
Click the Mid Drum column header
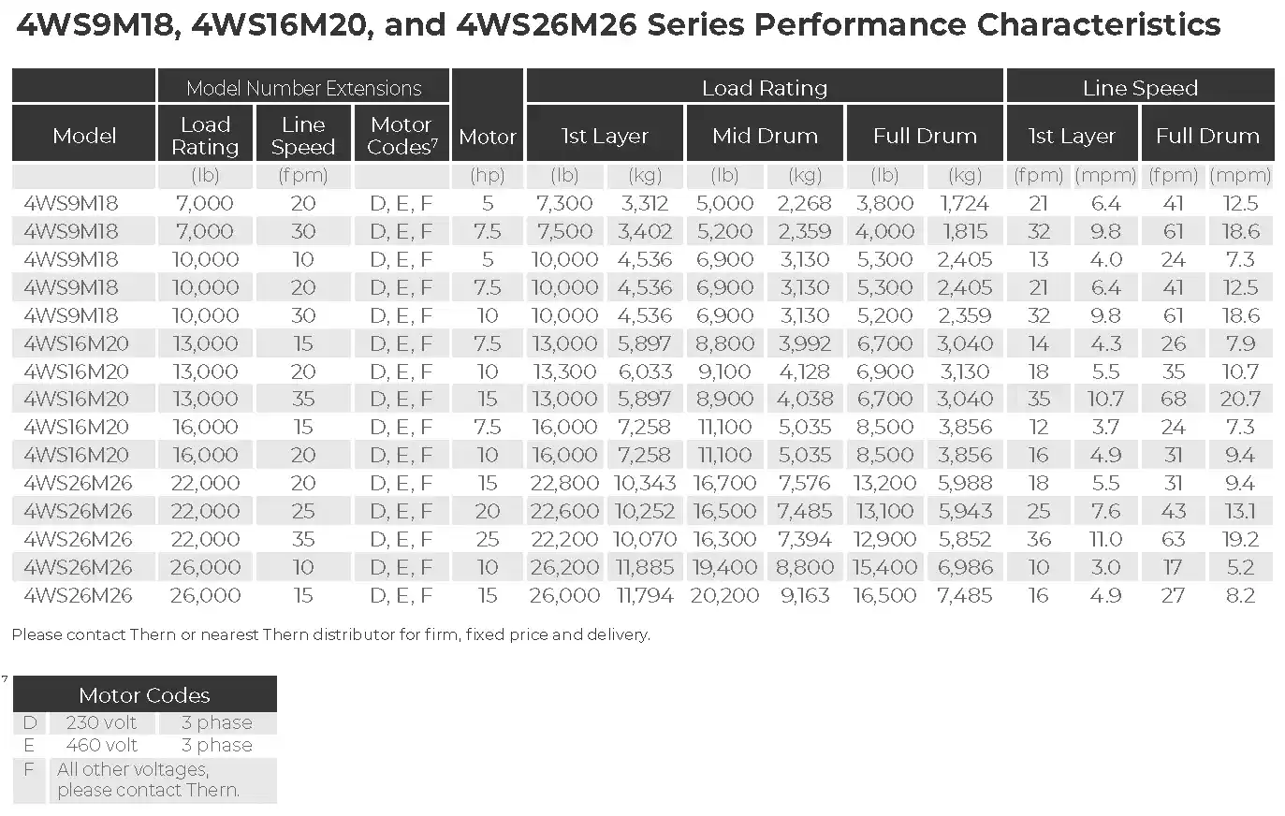pos(765,136)
